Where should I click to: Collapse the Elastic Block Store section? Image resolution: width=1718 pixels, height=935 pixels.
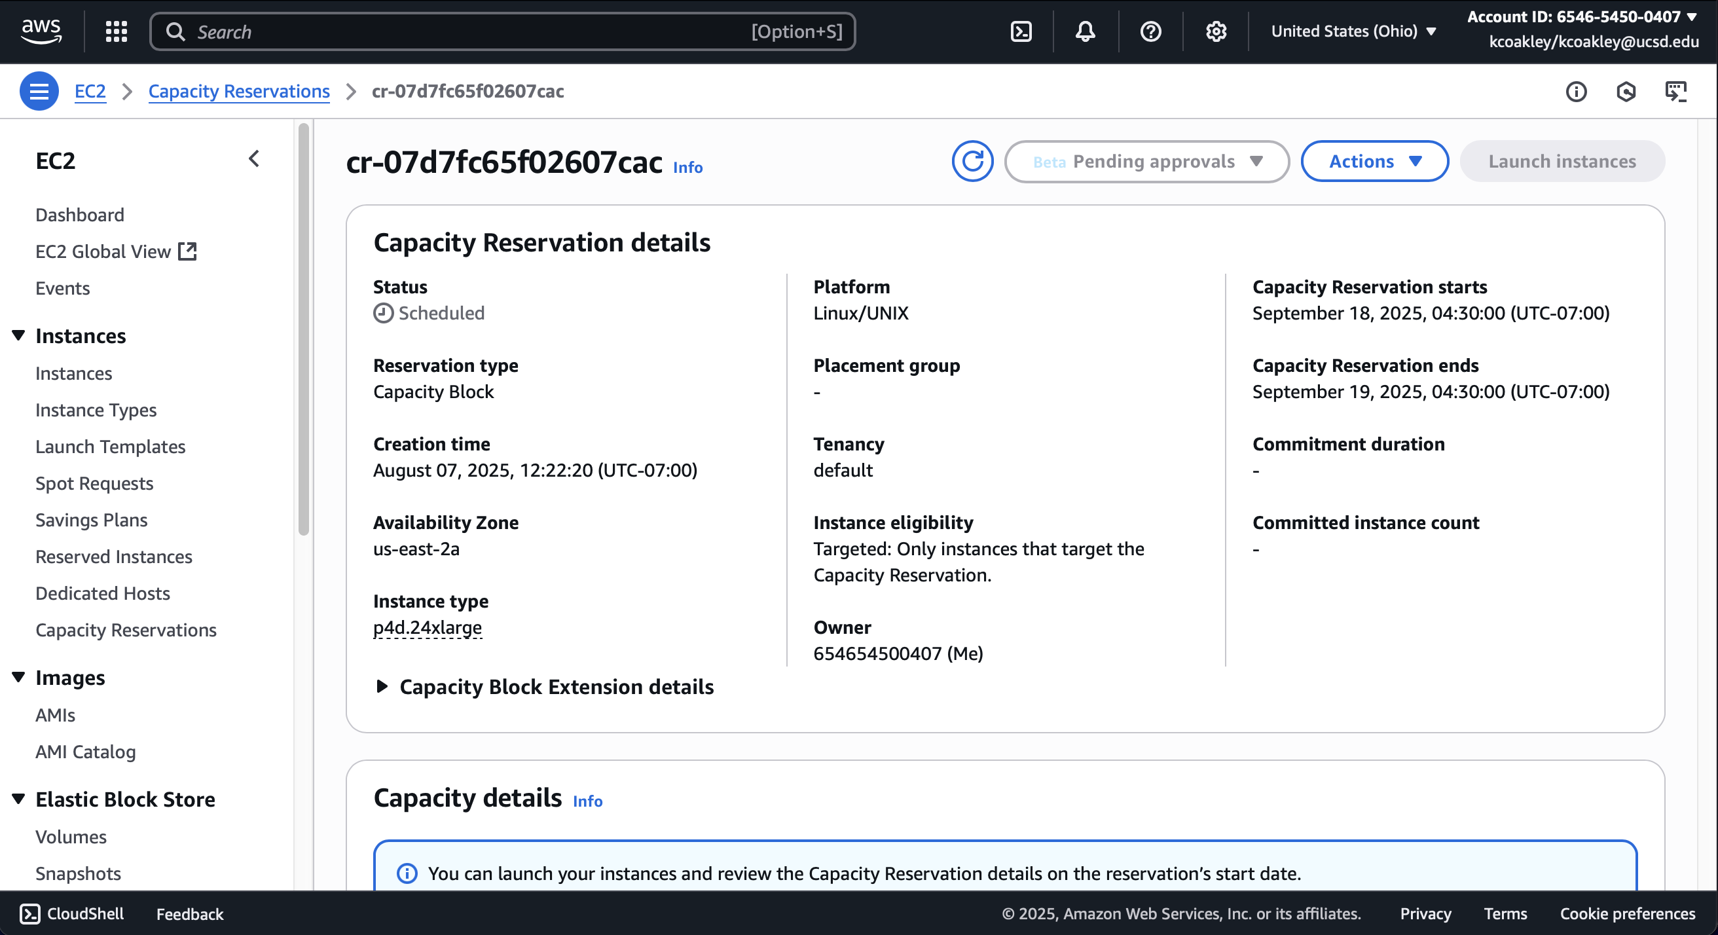pyautogui.click(x=19, y=799)
